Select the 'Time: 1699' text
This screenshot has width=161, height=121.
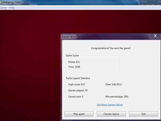pyautogui.click(x=74, y=67)
